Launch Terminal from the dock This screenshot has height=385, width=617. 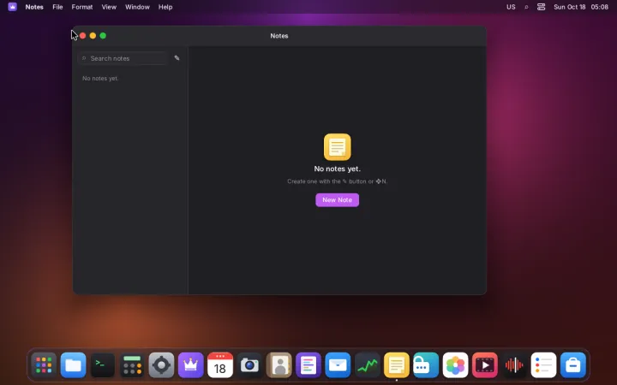click(103, 365)
